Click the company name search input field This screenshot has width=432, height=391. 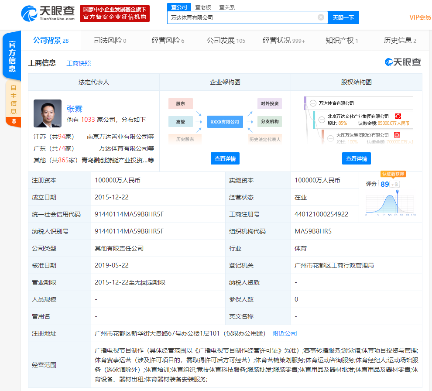(242, 18)
